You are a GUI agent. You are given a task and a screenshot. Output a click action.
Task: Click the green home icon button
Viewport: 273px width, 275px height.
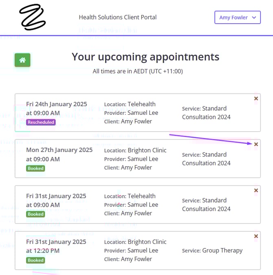(22, 60)
